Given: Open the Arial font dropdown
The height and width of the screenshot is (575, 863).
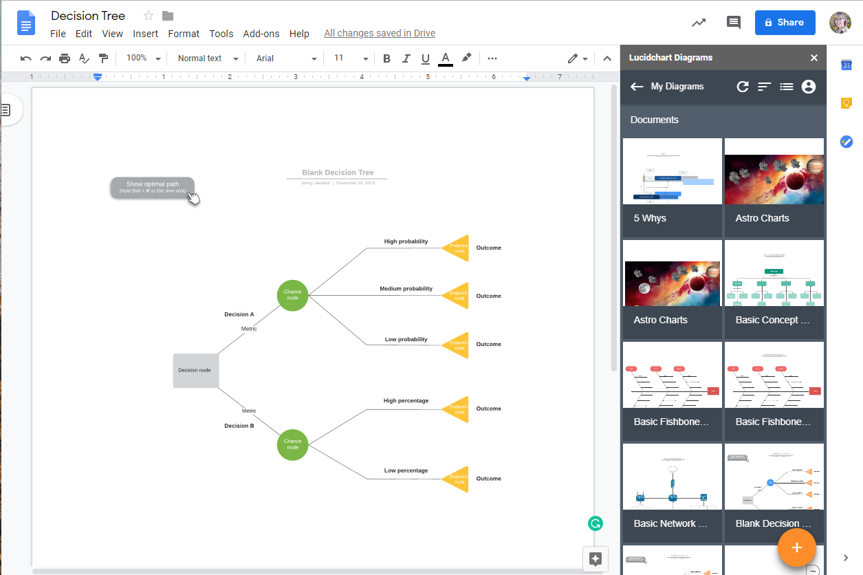Looking at the screenshot, I should pyautogui.click(x=286, y=58).
